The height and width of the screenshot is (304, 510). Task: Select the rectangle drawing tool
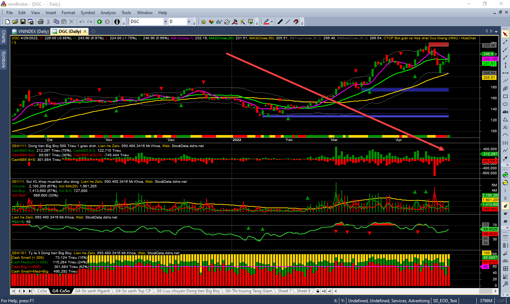[505, 96]
